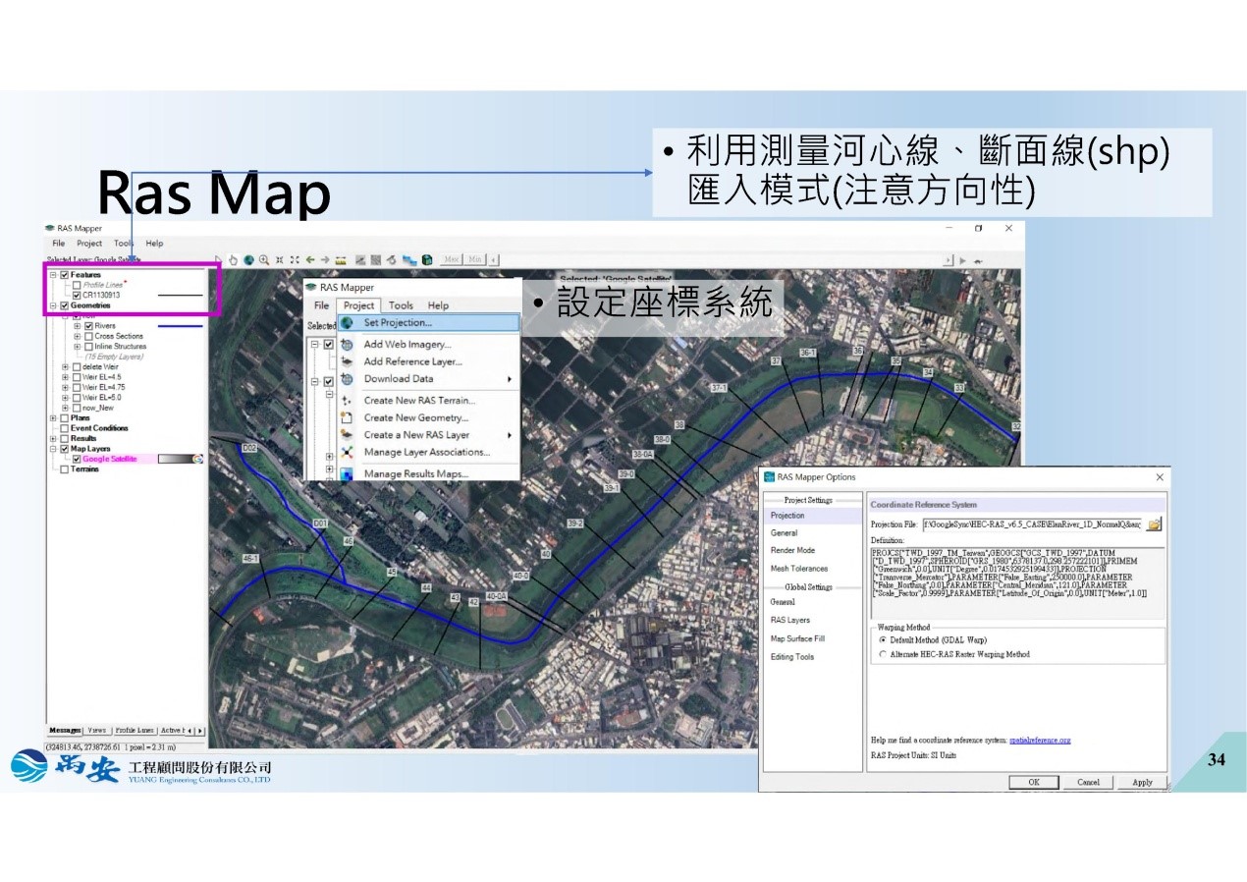Expand the Rivers tree node

click(78, 326)
